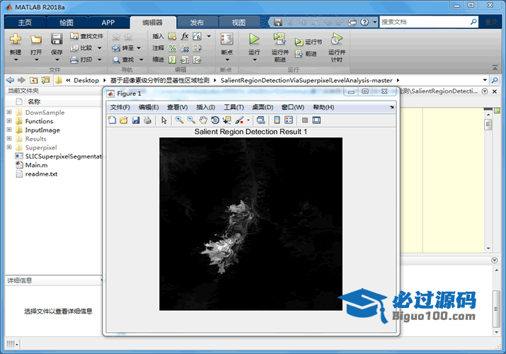
Task: Select the rotate 3D tool
Action: point(215,120)
